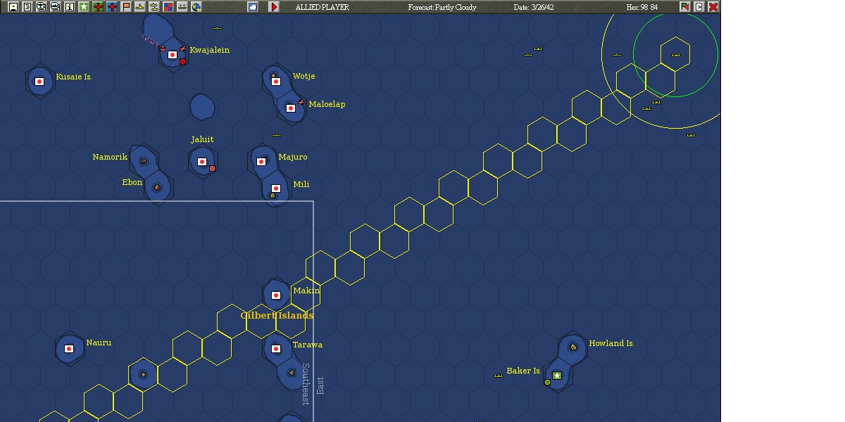Click the cloud weather icon
The height and width of the screenshot is (422, 845).
pos(253,6)
